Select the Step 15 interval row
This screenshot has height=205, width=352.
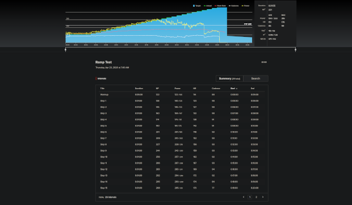click(182, 188)
